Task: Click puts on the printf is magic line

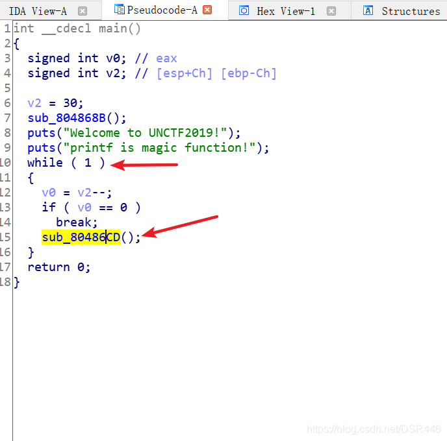Action: click(x=42, y=148)
